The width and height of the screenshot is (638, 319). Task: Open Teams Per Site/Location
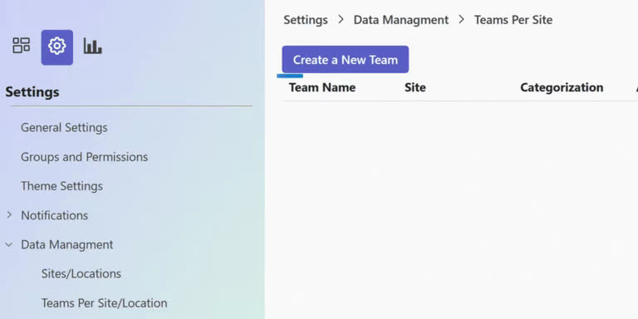point(104,303)
